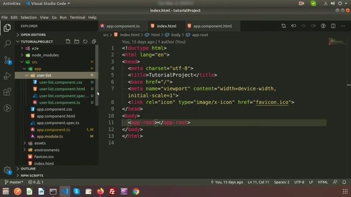This screenshot has width=351, height=197.
Task: Click the feedback icon in status bar
Action: click(335, 182)
